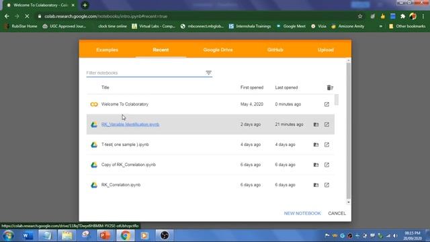Screen dimensions: 430x242
Task: Click CANCEL to close dialog
Action: click(337, 213)
